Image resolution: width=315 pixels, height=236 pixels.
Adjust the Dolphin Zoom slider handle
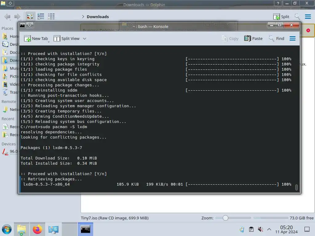coord(225,218)
